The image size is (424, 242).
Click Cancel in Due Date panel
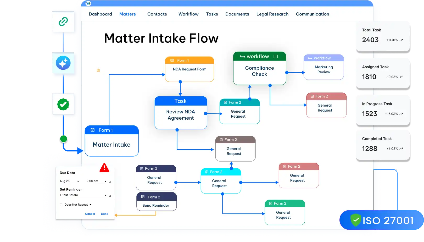point(90,214)
